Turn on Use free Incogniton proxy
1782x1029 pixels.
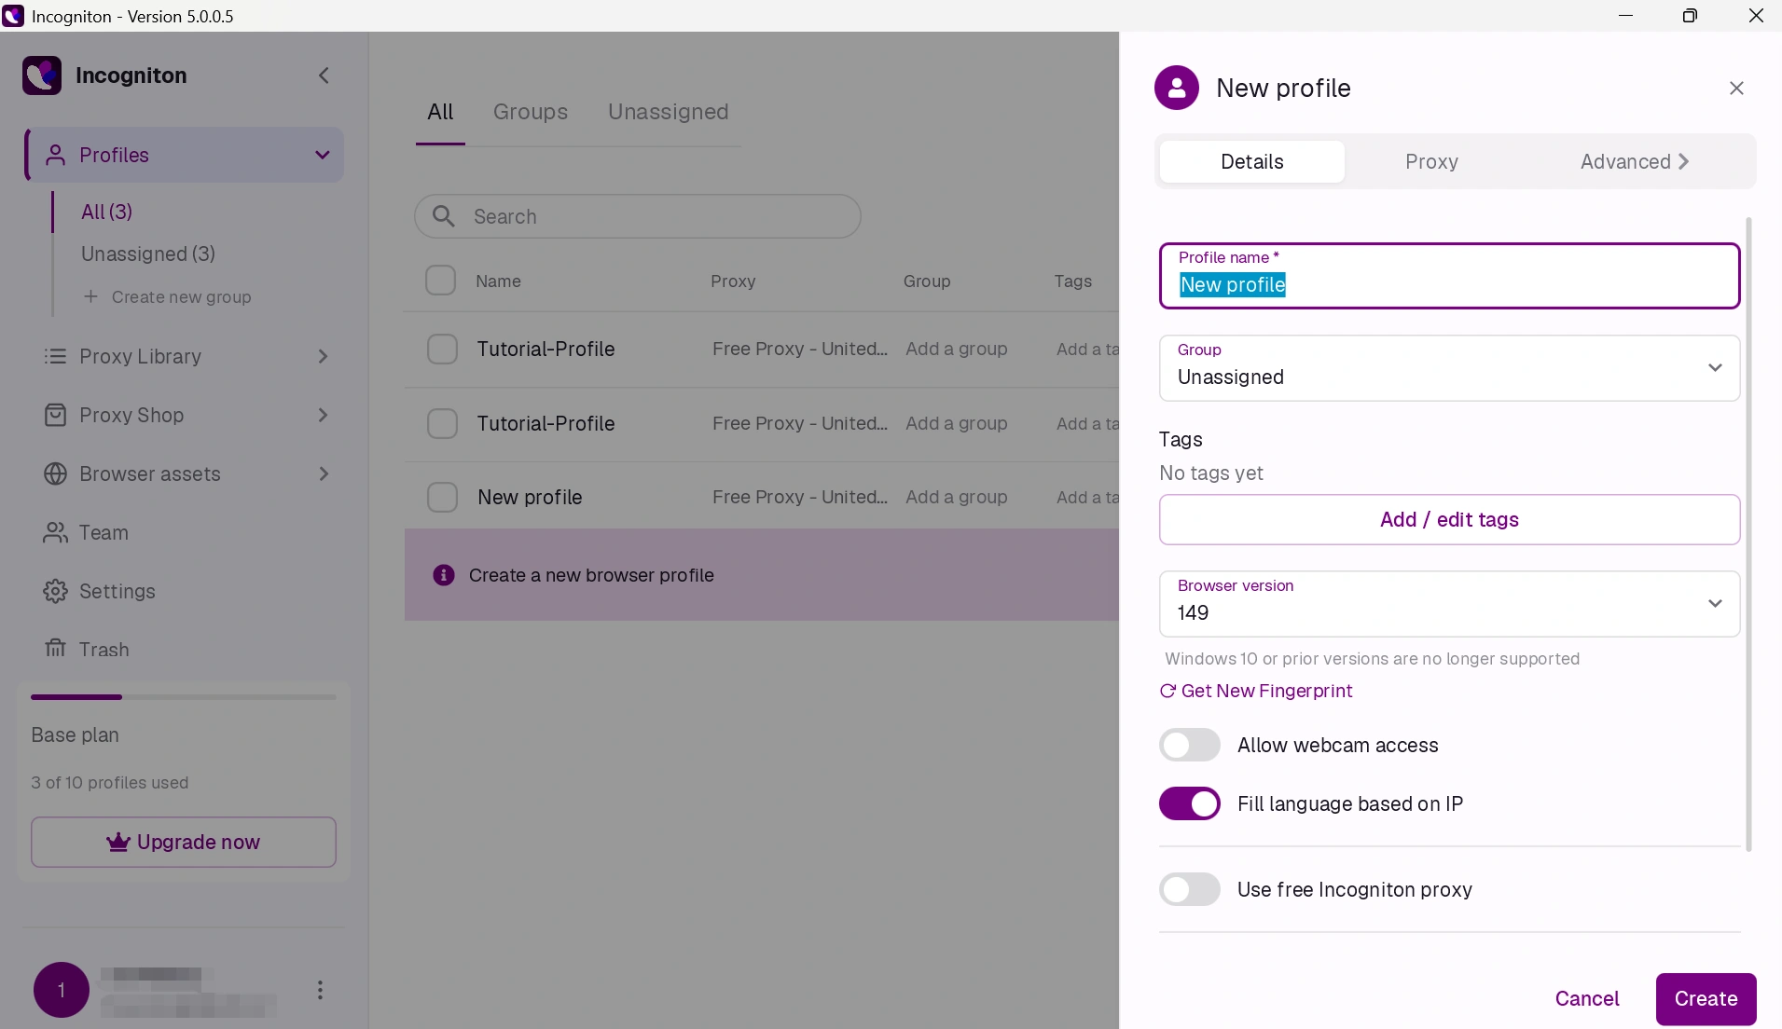(x=1189, y=889)
